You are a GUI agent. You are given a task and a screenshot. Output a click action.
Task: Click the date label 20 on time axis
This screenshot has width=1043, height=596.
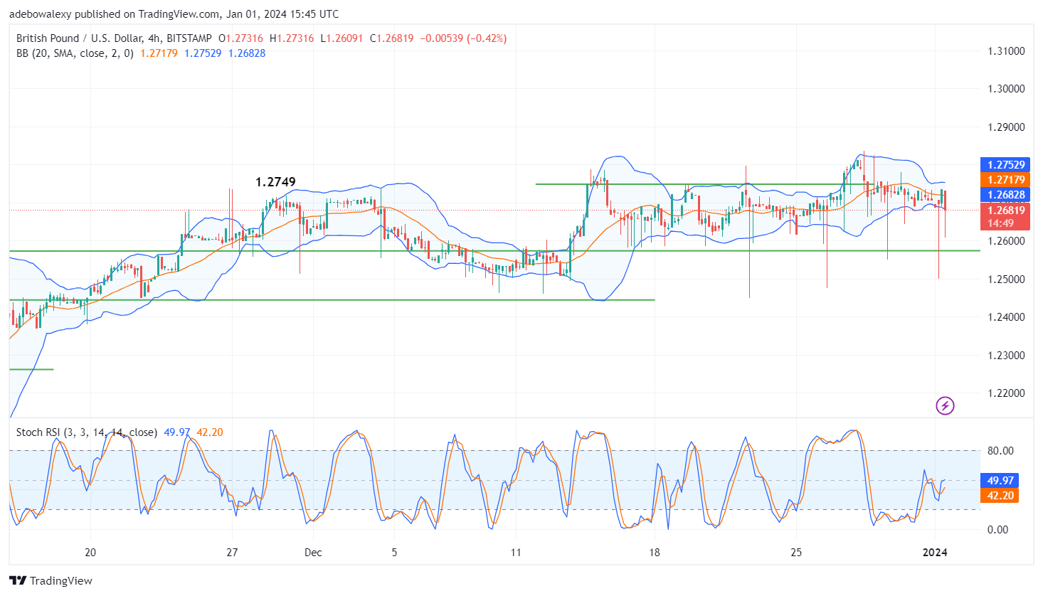(x=90, y=553)
